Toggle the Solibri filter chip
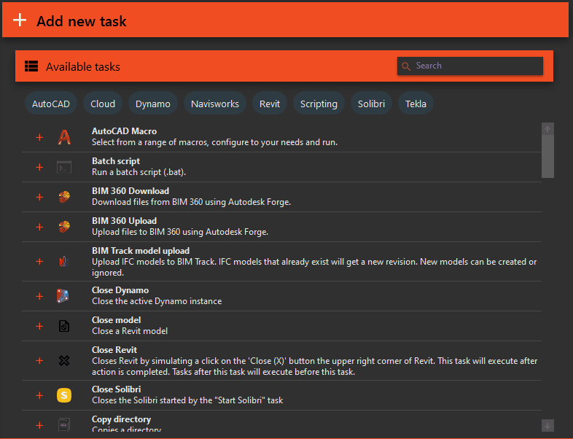The width and height of the screenshot is (573, 439). tap(371, 104)
